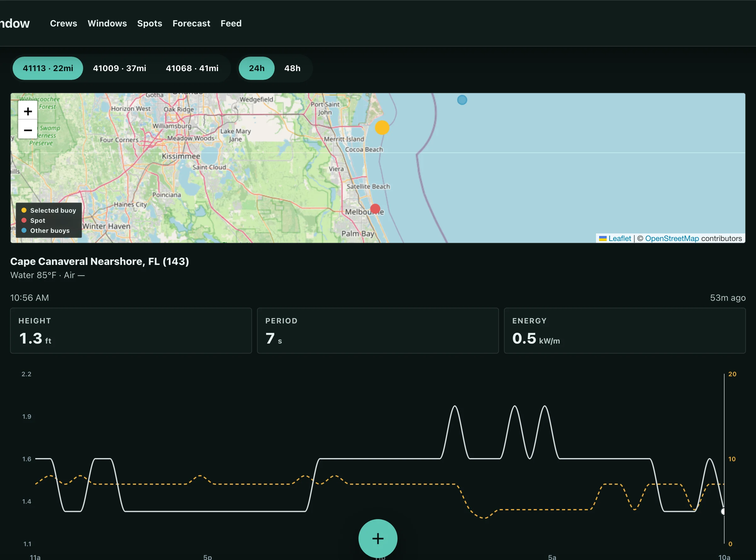The image size is (756, 560).
Task: Tap the floating plus add button
Action: point(378,538)
